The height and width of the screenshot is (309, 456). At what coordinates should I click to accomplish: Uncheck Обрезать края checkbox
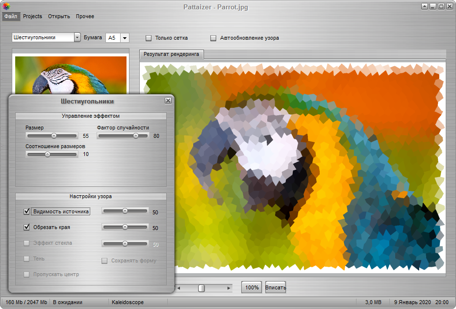[x=27, y=227]
